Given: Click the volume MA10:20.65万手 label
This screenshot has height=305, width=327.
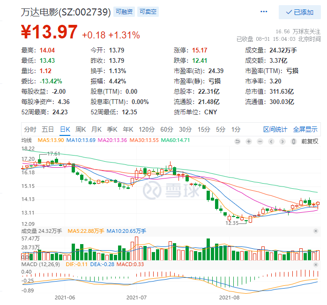Looking at the screenshot, I should [x=126, y=231].
